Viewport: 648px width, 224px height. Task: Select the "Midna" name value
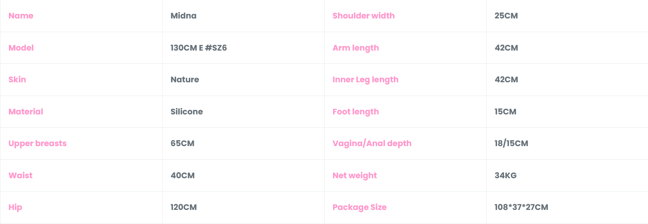[x=183, y=16]
